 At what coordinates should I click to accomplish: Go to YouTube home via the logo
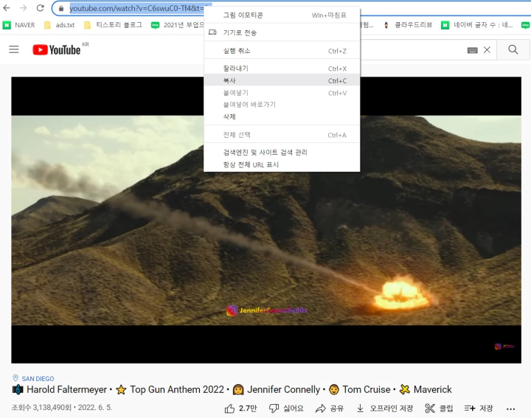(x=57, y=49)
